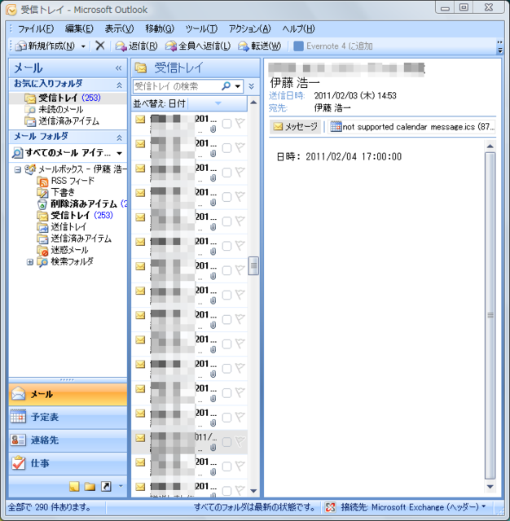The image size is (510, 521).
Task: Click the New (新規作成) toolbar button
Action: [46, 46]
